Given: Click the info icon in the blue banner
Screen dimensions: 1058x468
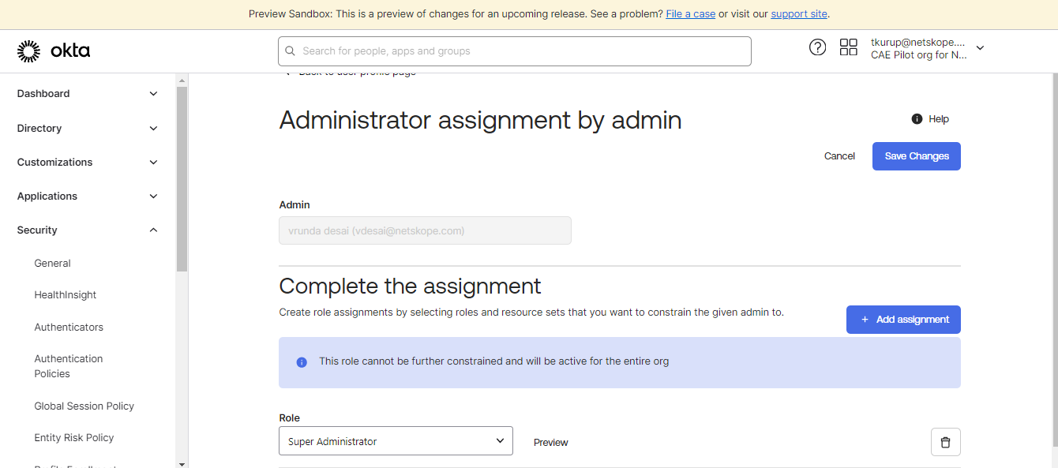Looking at the screenshot, I should (x=302, y=362).
